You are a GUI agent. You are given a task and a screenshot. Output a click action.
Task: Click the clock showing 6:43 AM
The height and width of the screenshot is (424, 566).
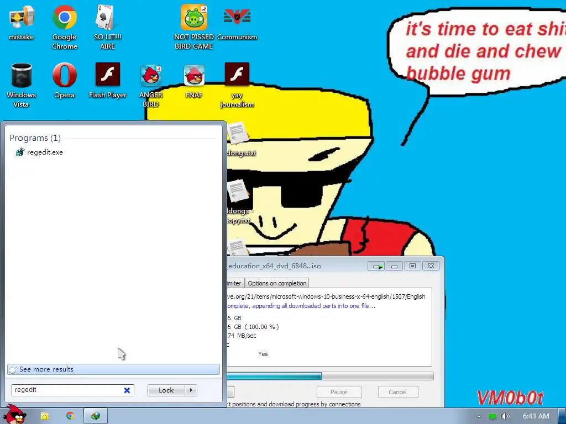536,416
